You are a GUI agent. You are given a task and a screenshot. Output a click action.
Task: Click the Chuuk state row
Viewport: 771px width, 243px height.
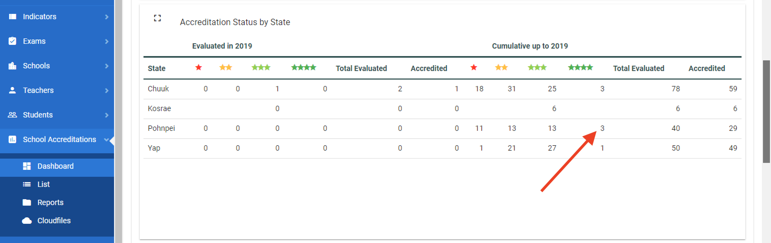tap(158, 89)
